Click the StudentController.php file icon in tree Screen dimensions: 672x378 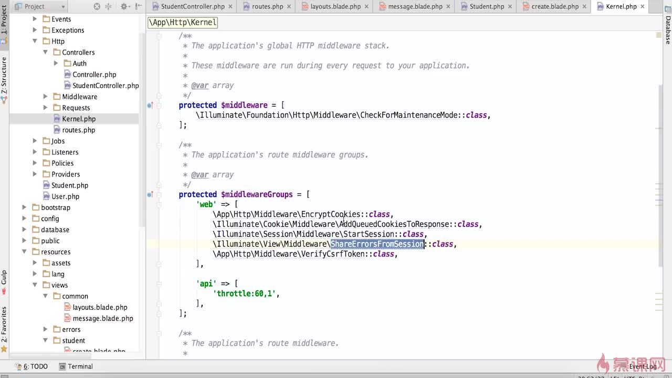[68, 85]
